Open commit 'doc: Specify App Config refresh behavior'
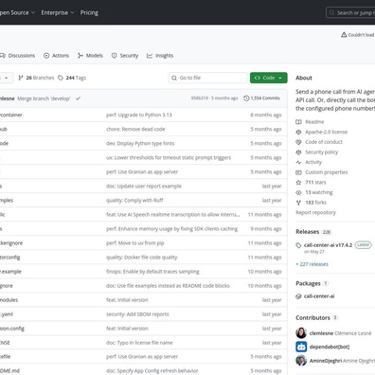 click(x=152, y=371)
